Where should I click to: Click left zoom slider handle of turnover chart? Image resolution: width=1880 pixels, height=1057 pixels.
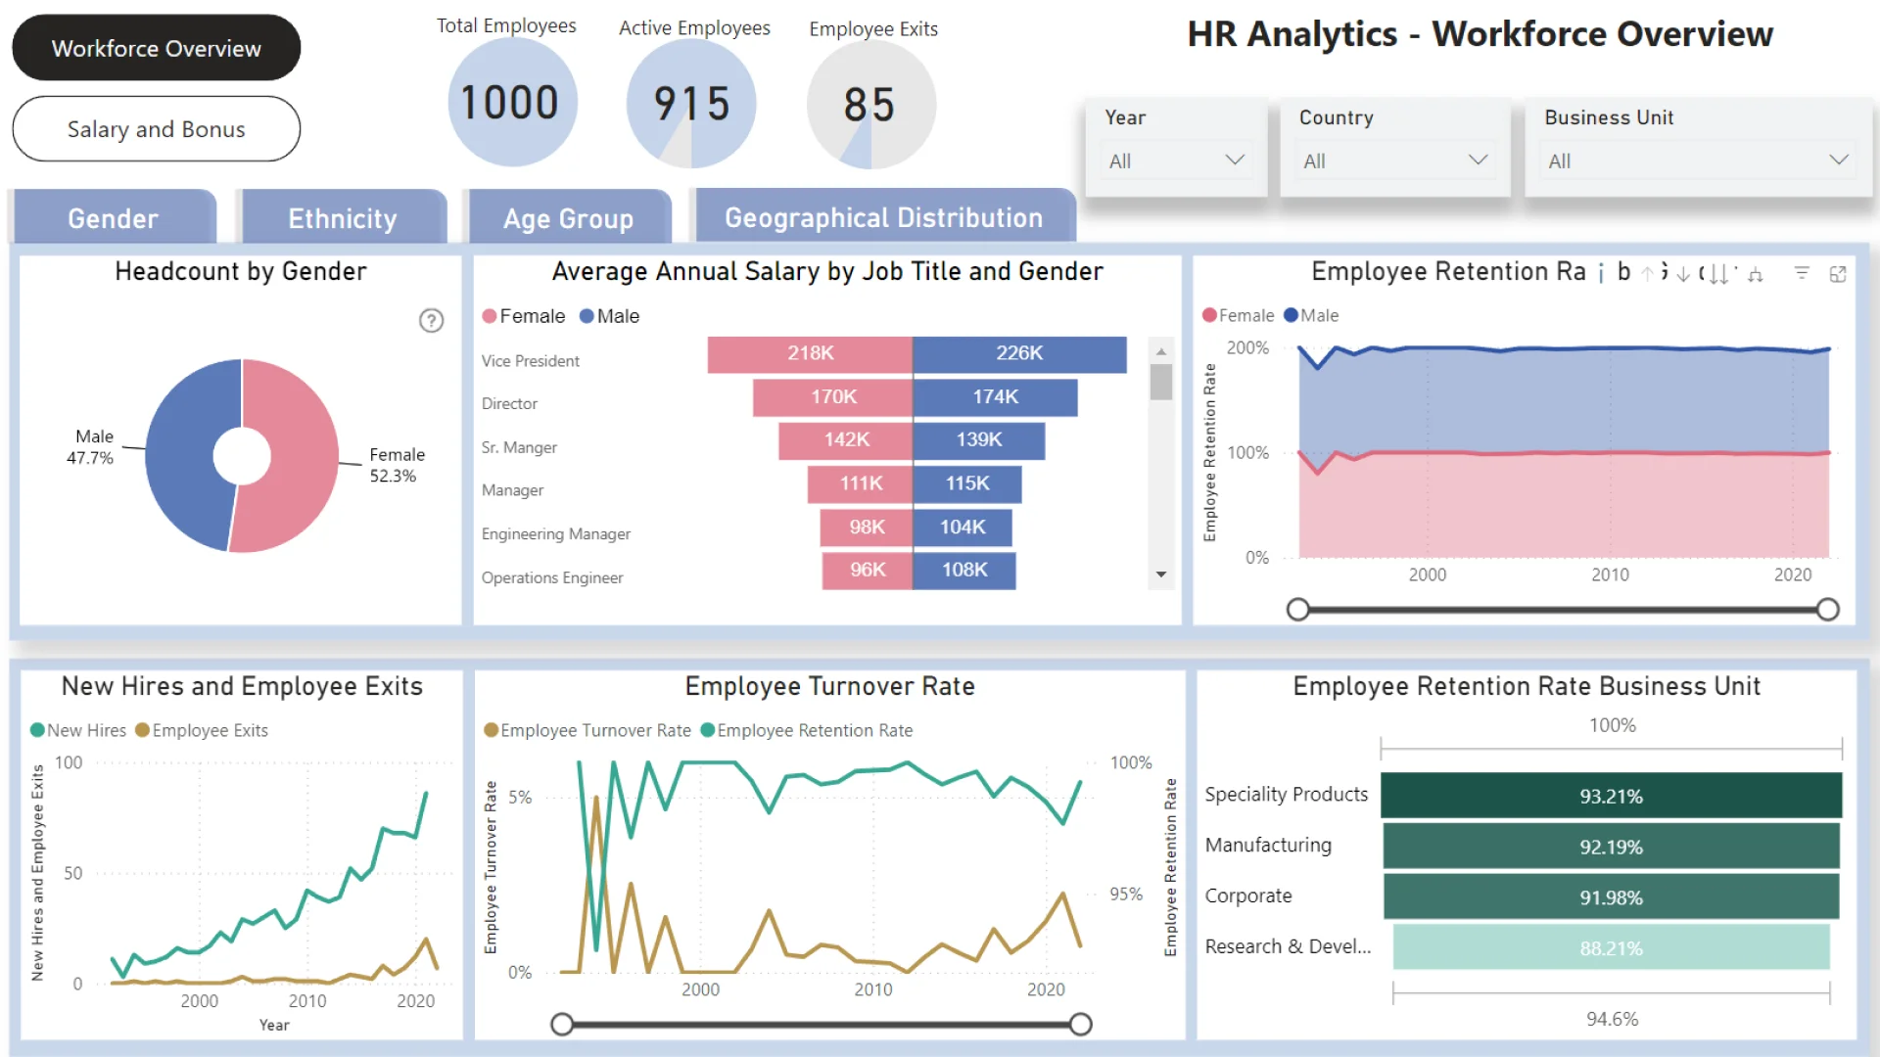(x=562, y=1025)
